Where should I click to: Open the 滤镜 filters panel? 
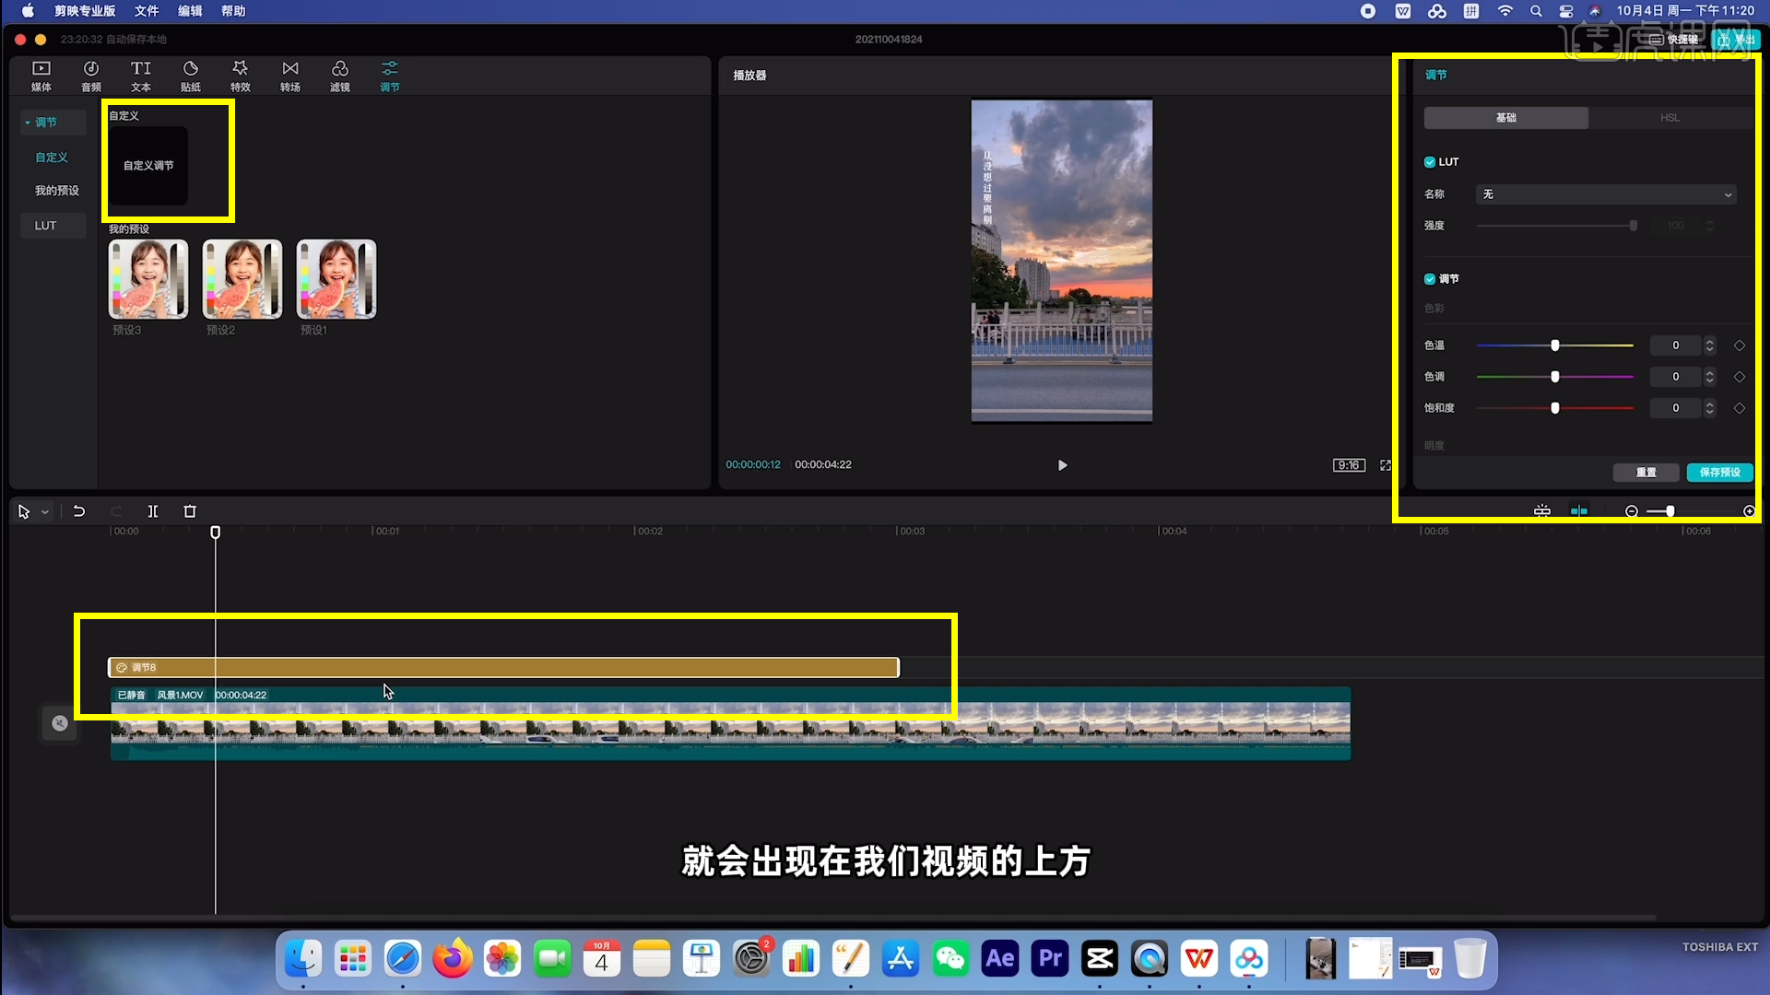click(x=340, y=76)
